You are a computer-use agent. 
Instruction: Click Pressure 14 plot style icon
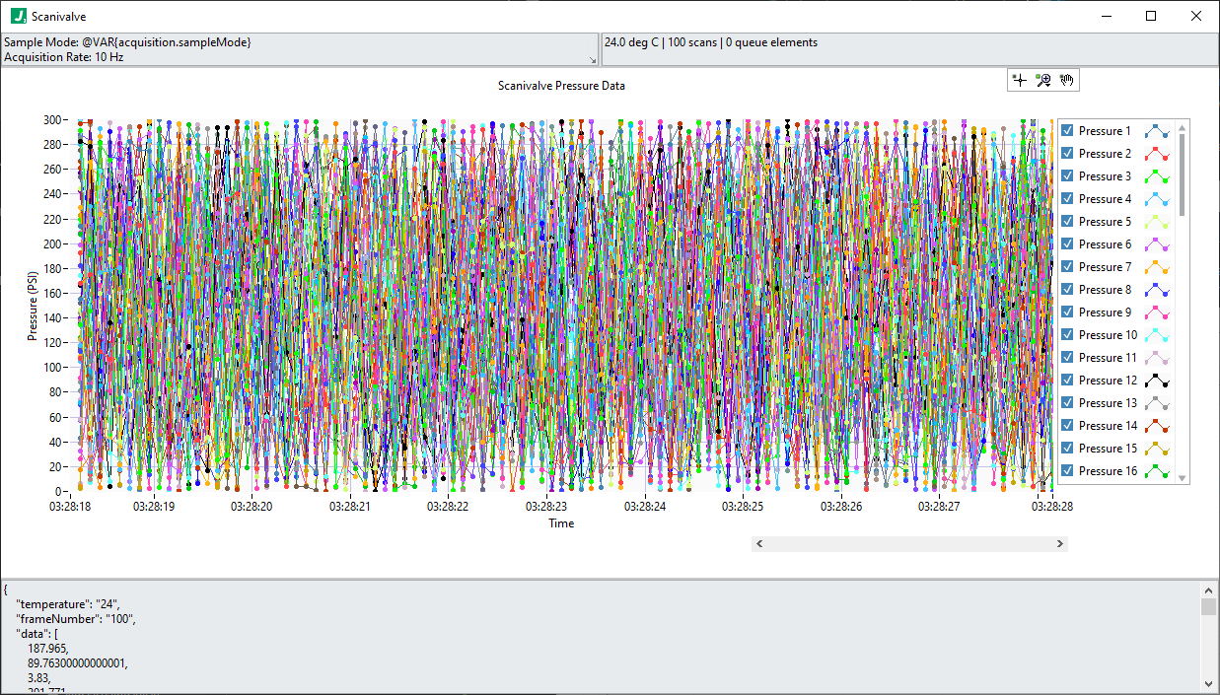pyautogui.click(x=1157, y=426)
